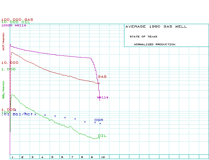209x160 pixels.
Task: Click the NORMALIZED PRODUCTION text
Action: 154,44
